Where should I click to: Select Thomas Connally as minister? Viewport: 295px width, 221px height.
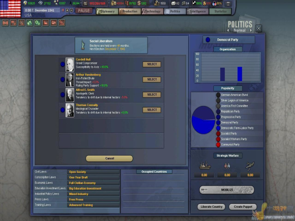[152, 110]
